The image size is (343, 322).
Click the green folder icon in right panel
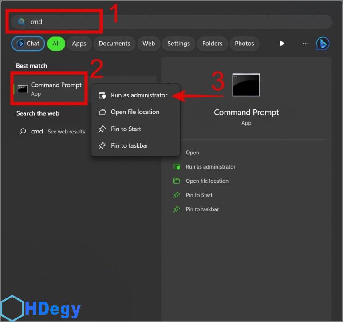tap(177, 181)
